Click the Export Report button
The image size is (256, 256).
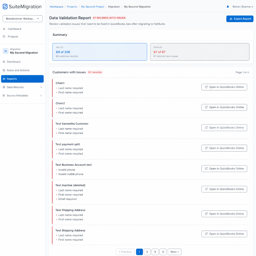click(x=240, y=19)
